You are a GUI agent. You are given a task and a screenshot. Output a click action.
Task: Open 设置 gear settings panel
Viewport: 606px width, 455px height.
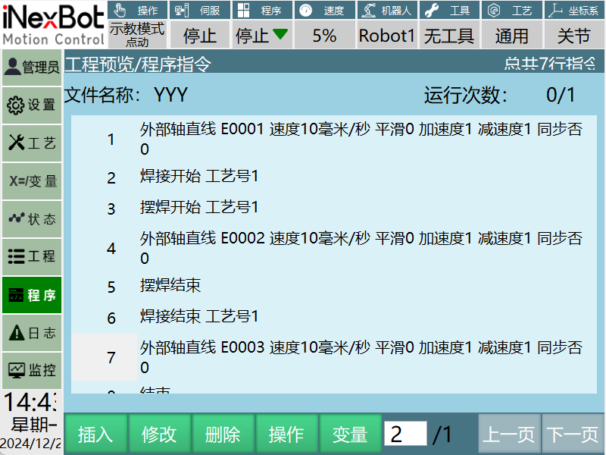pos(31,105)
